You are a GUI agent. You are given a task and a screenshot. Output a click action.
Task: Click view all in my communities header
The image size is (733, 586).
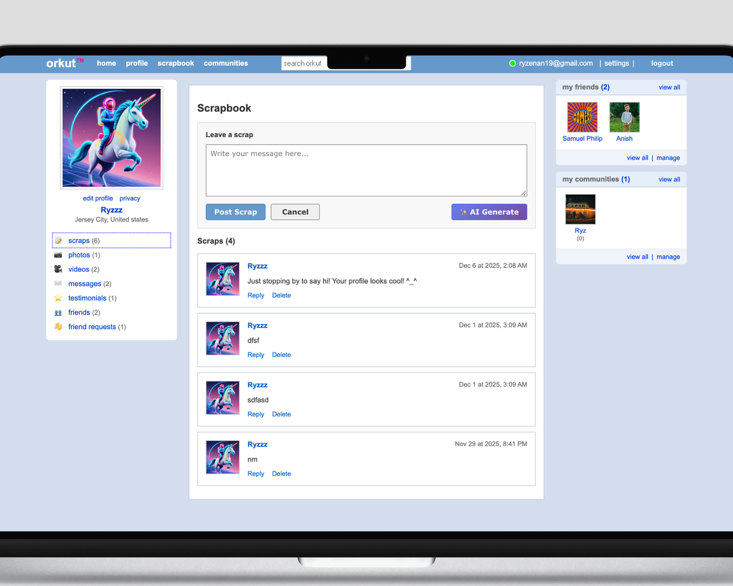669,180
